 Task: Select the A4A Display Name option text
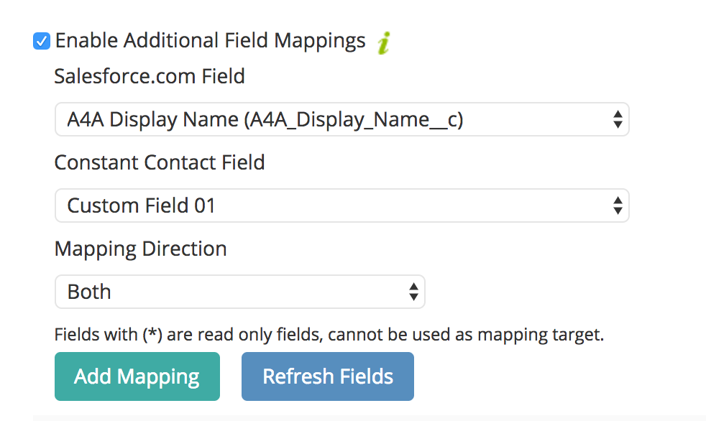(x=265, y=120)
